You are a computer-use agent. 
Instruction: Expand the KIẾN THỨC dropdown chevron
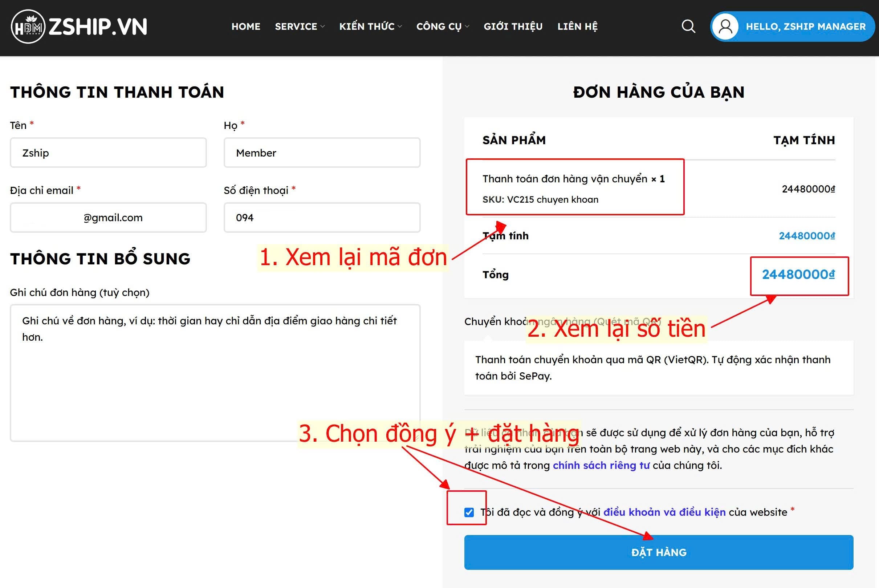pos(400,27)
